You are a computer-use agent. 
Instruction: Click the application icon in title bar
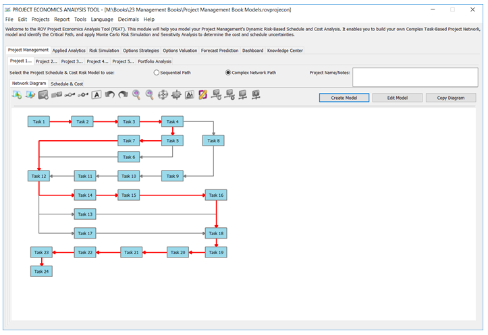click(7, 9)
